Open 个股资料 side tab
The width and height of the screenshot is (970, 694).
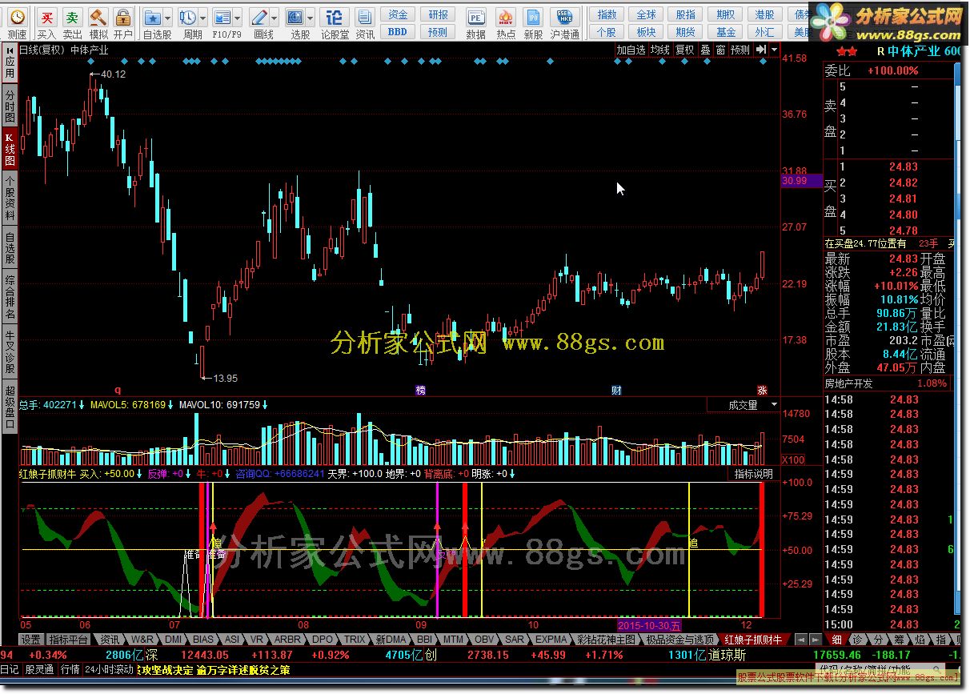pyautogui.click(x=10, y=199)
